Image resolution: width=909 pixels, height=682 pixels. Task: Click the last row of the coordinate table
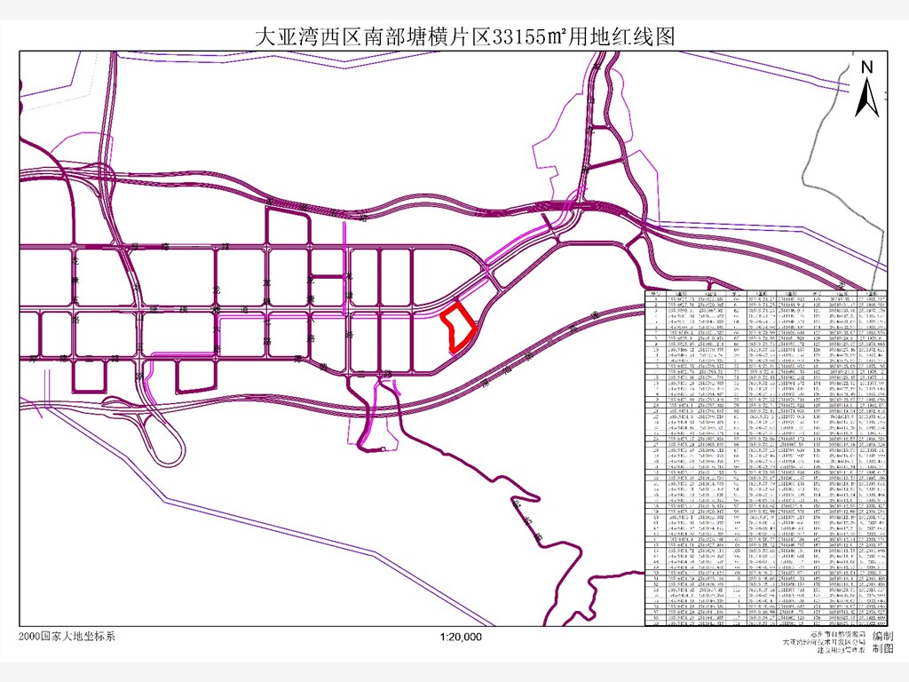click(x=764, y=624)
